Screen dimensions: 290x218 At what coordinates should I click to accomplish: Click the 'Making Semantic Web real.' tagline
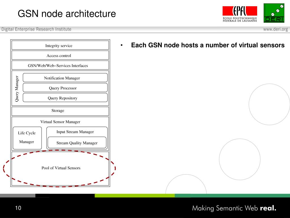[x=234, y=208]
